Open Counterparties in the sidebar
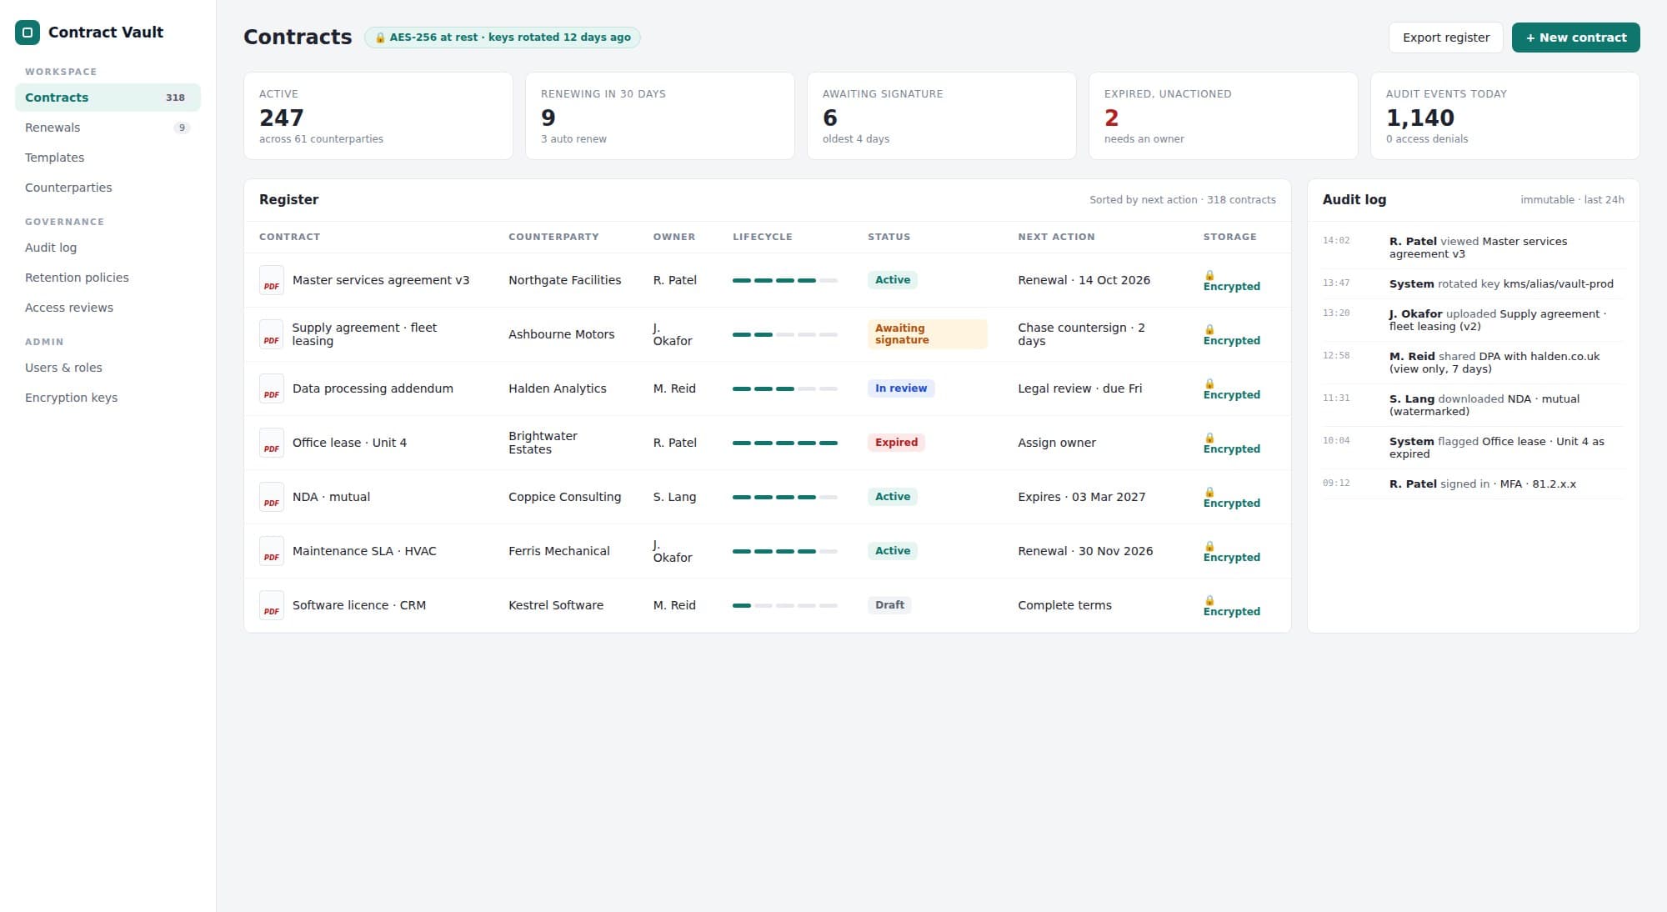The image size is (1667, 912). click(108, 188)
